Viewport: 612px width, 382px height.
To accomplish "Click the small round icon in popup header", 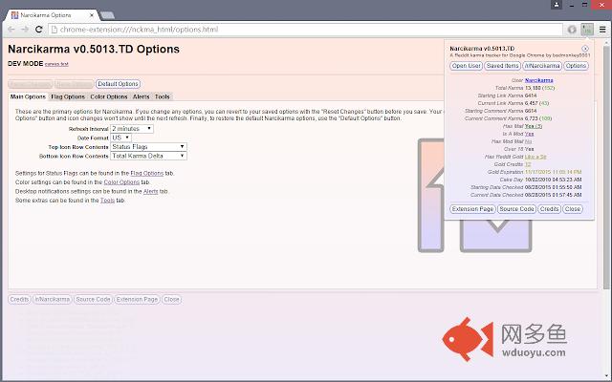I will pos(584,49).
